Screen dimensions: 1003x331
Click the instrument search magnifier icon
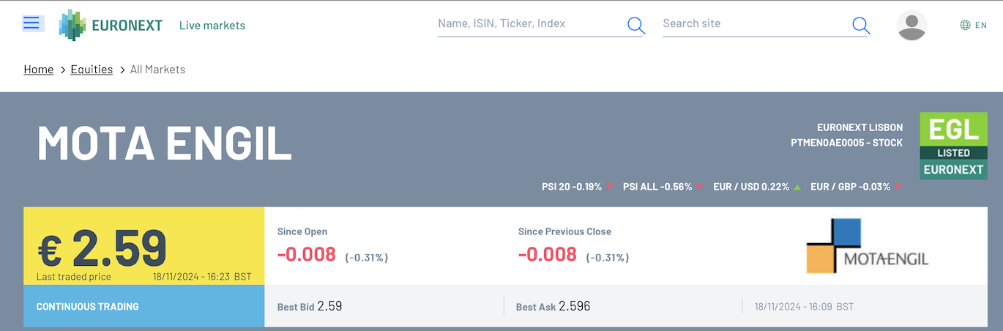[635, 26]
